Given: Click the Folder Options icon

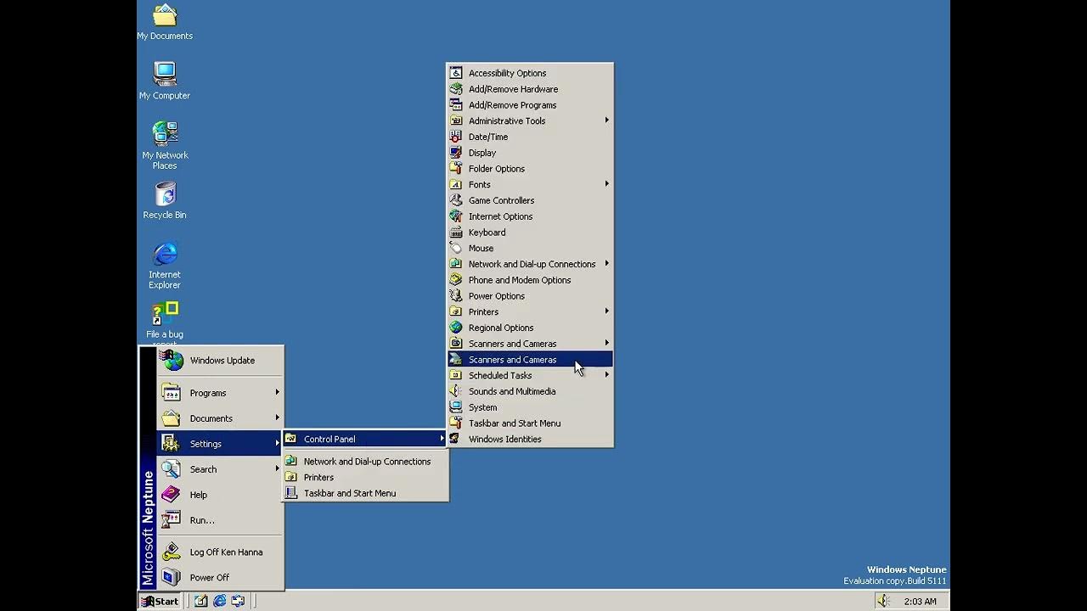Looking at the screenshot, I should (x=456, y=169).
